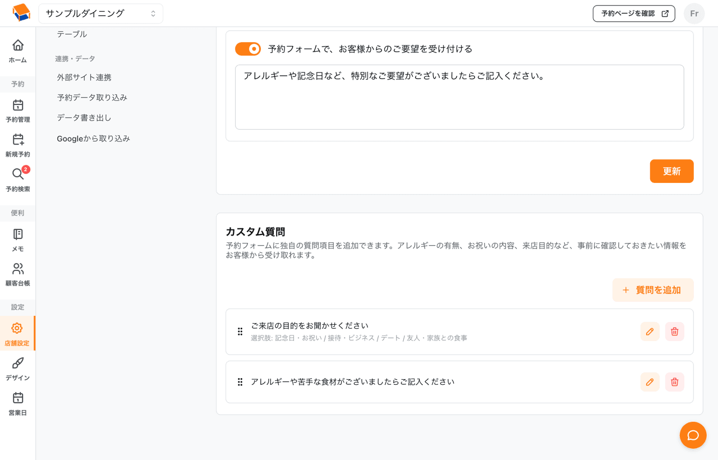Click the red notification badge 2
The height and width of the screenshot is (460, 718).
tap(26, 169)
